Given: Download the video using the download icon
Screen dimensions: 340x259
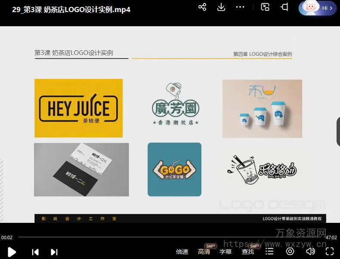Looking at the screenshot, I should coord(221,7).
